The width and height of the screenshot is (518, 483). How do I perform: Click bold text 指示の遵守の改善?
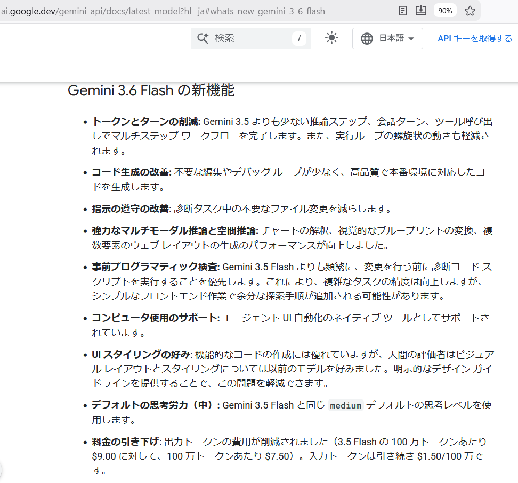[x=130, y=209]
